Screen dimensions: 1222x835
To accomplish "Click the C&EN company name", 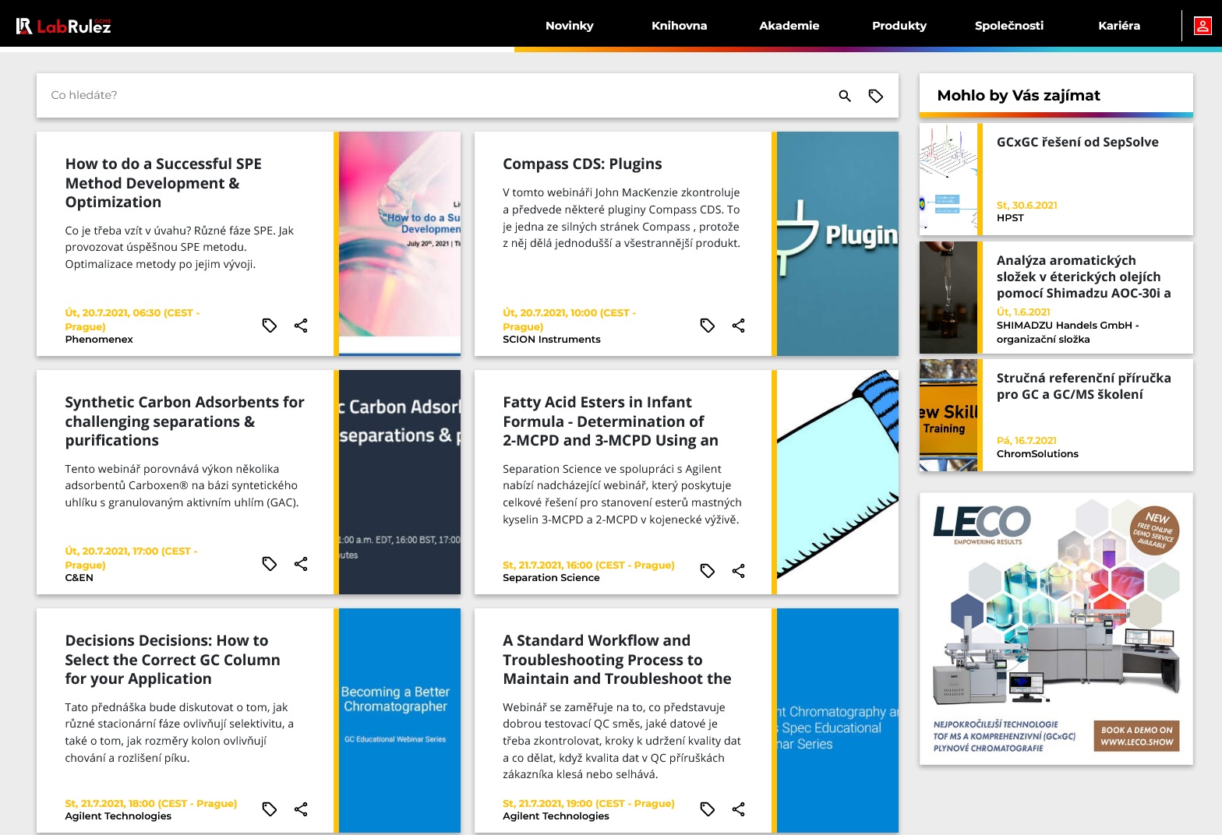I will point(79,578).
